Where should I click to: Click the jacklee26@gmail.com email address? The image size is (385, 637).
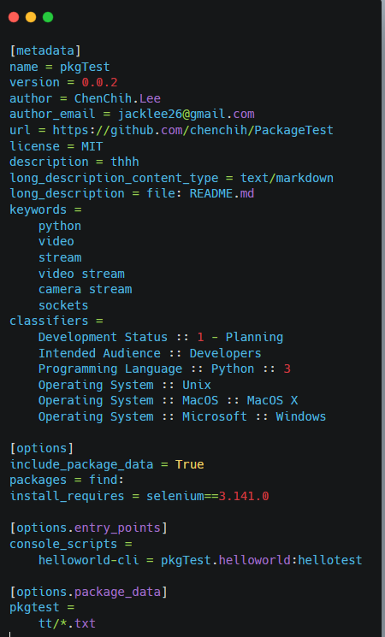click(x=187, y=115)
